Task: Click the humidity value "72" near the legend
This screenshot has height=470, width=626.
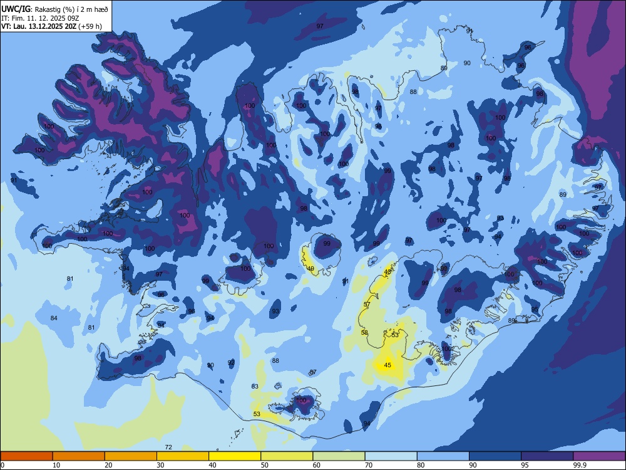Action: (168, 447)
